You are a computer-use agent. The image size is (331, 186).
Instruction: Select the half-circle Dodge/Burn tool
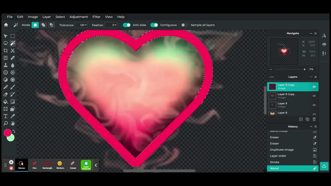5,80
